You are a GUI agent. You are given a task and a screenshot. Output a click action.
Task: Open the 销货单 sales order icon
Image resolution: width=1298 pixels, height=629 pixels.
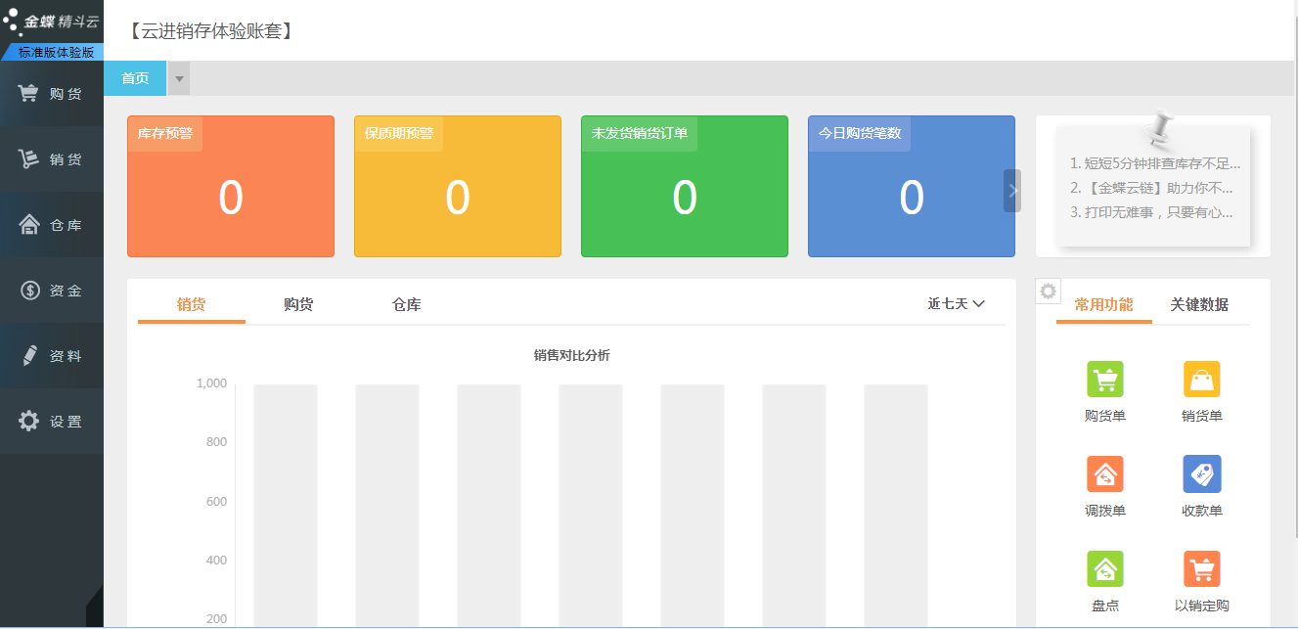point(1201,380)
